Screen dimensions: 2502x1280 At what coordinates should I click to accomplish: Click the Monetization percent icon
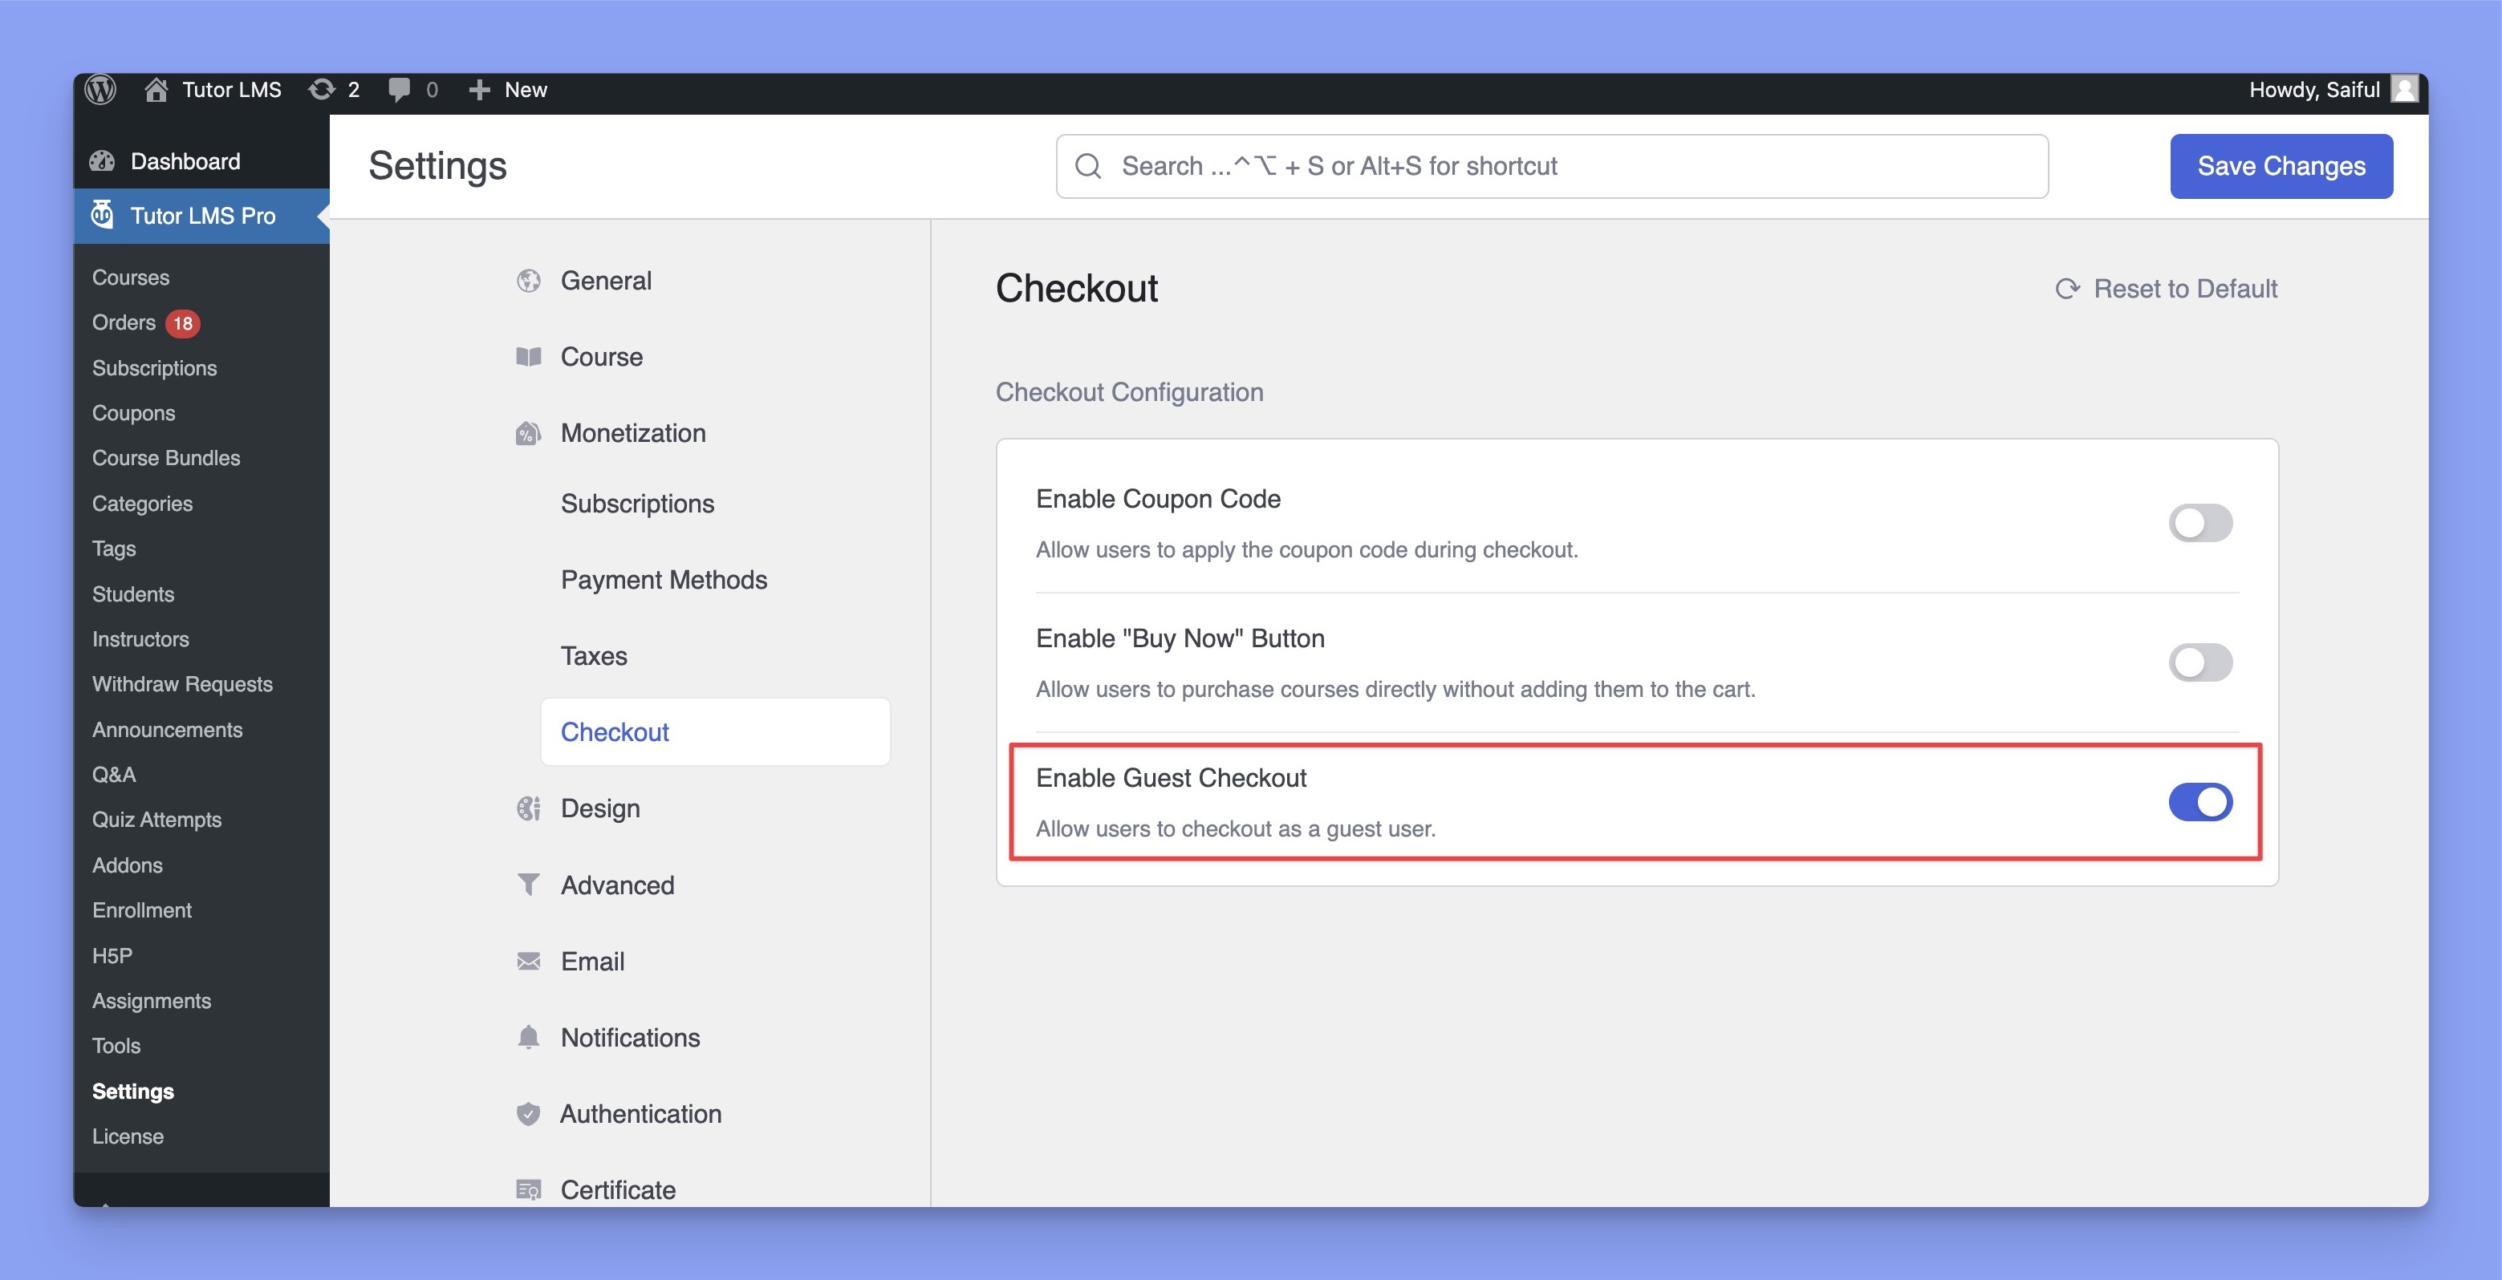[527, 433]
